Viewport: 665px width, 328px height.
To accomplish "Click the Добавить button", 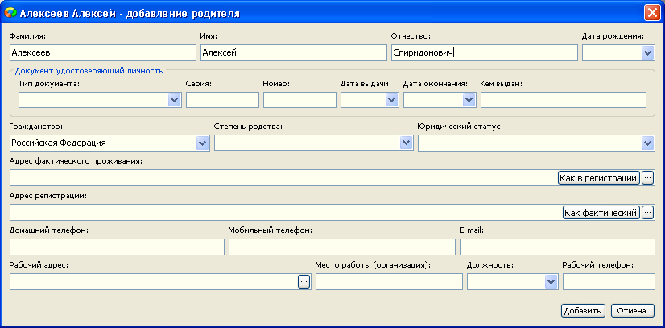I will point(583,310).
